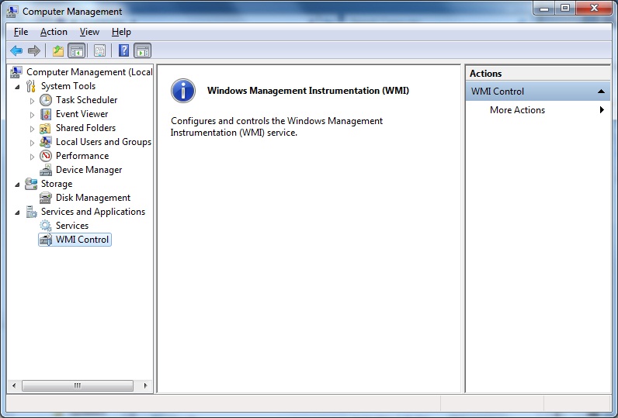Toggle Show/Hide Action Pane toolbar button
Image resolution: width=618 pixels, height=418 pixels.
pos(143,50)
